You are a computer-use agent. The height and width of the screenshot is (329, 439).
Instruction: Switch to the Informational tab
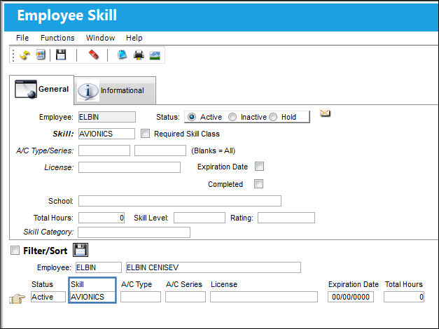pos(115,90)
